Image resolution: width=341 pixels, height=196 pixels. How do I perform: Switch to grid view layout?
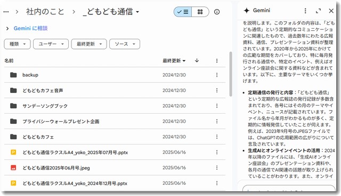(x=200, y=12)
